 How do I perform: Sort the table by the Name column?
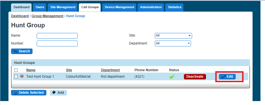[31, 70]
